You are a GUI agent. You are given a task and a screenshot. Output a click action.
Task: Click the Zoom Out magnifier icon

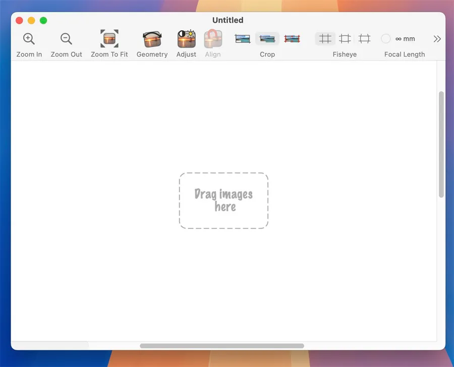click(66, 39)
